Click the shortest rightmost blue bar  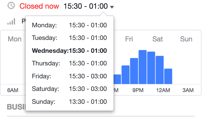[168, 76]
